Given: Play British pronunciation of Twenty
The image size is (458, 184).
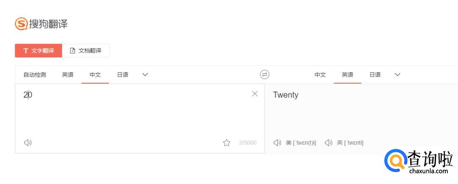Looking at the screenshot, I should (x=328, y=143).
